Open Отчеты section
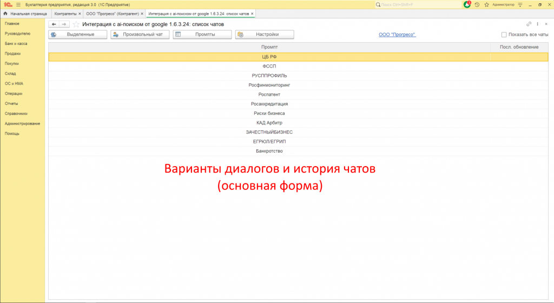This screenshot has height=303, width=554. [x=11, y=103]
